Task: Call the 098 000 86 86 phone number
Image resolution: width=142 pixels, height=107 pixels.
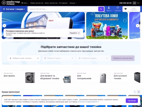Action: coord(125,3)
